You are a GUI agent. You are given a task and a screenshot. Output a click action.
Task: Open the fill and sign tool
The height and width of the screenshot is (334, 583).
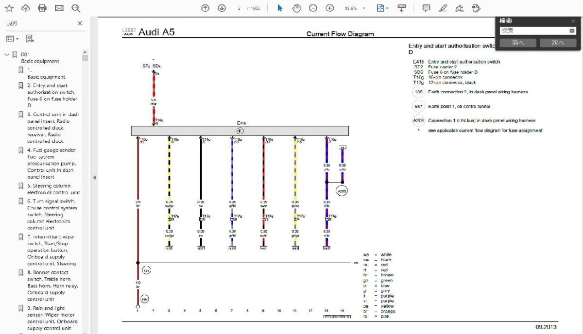pyautogui.click(x=460, y=8)
